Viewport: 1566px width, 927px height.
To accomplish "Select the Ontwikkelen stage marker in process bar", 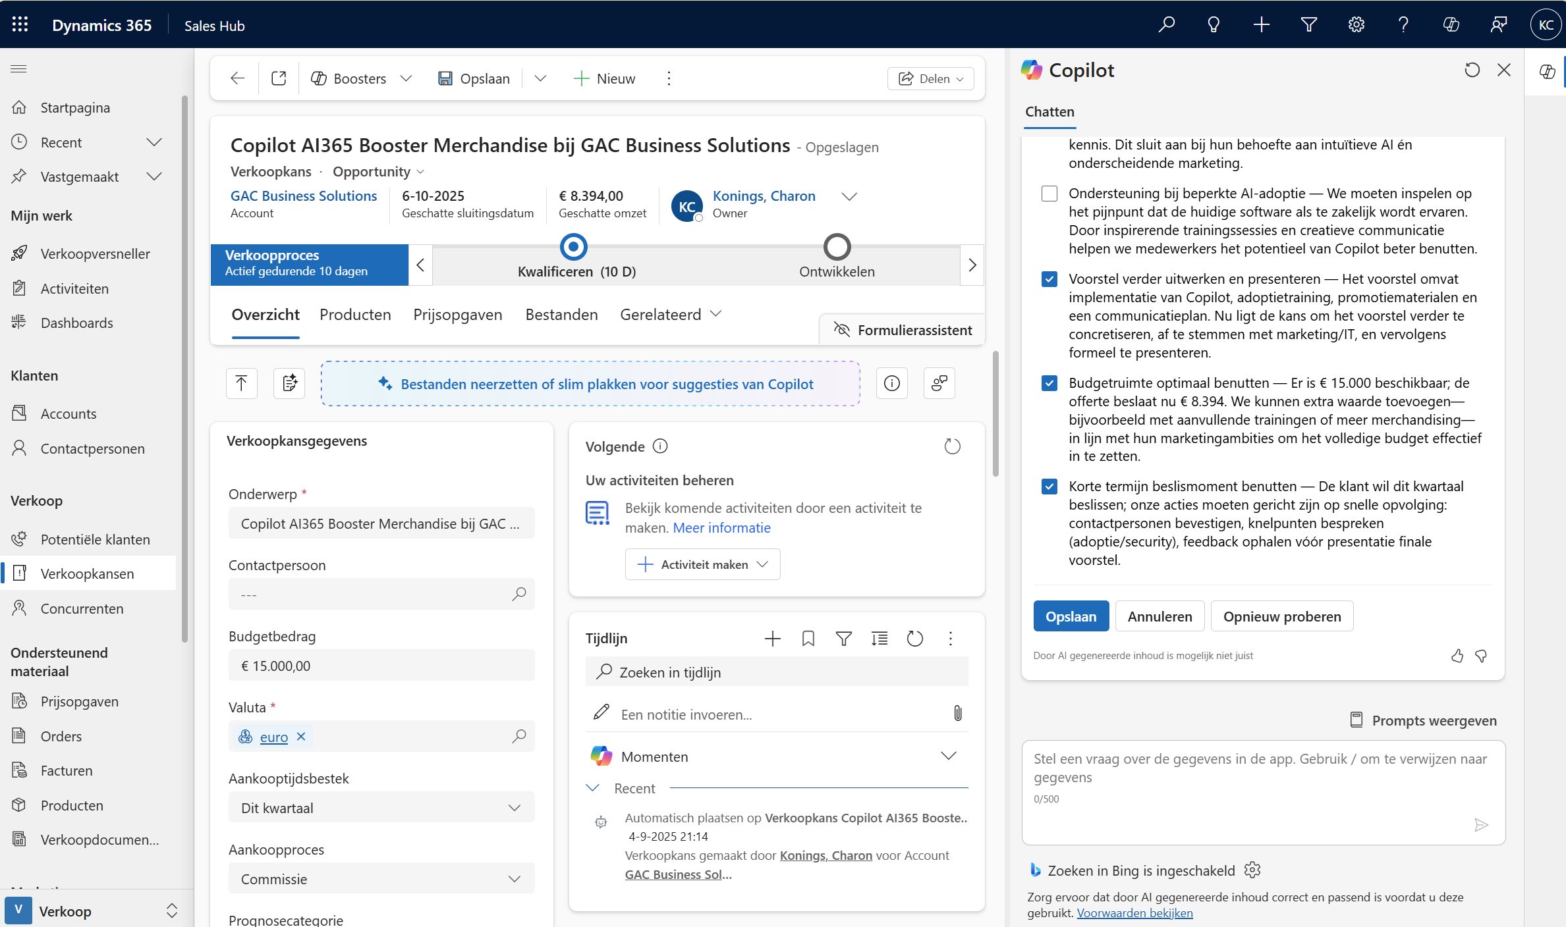I will click(x=837, y=248).
